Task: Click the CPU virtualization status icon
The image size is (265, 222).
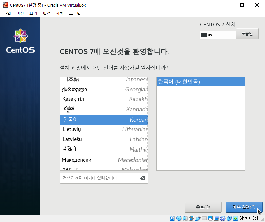Action: tap(223, 218)
